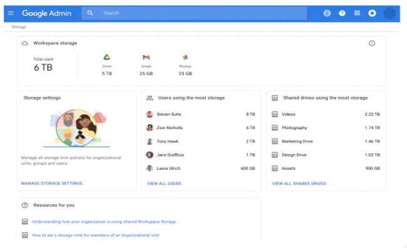The height and width of the screenshot is (248, 407).
Task: Click Laura Ulrich avatar
Action: point(150,168)
